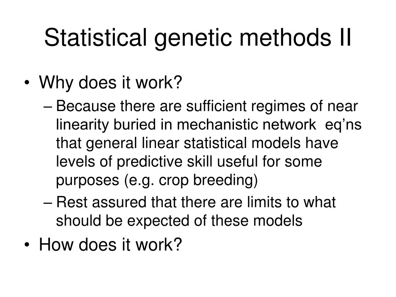Click the word "Because" in the first sub-bullet
Viewport: 396px width, 297px height.
(x=86, y=106)
